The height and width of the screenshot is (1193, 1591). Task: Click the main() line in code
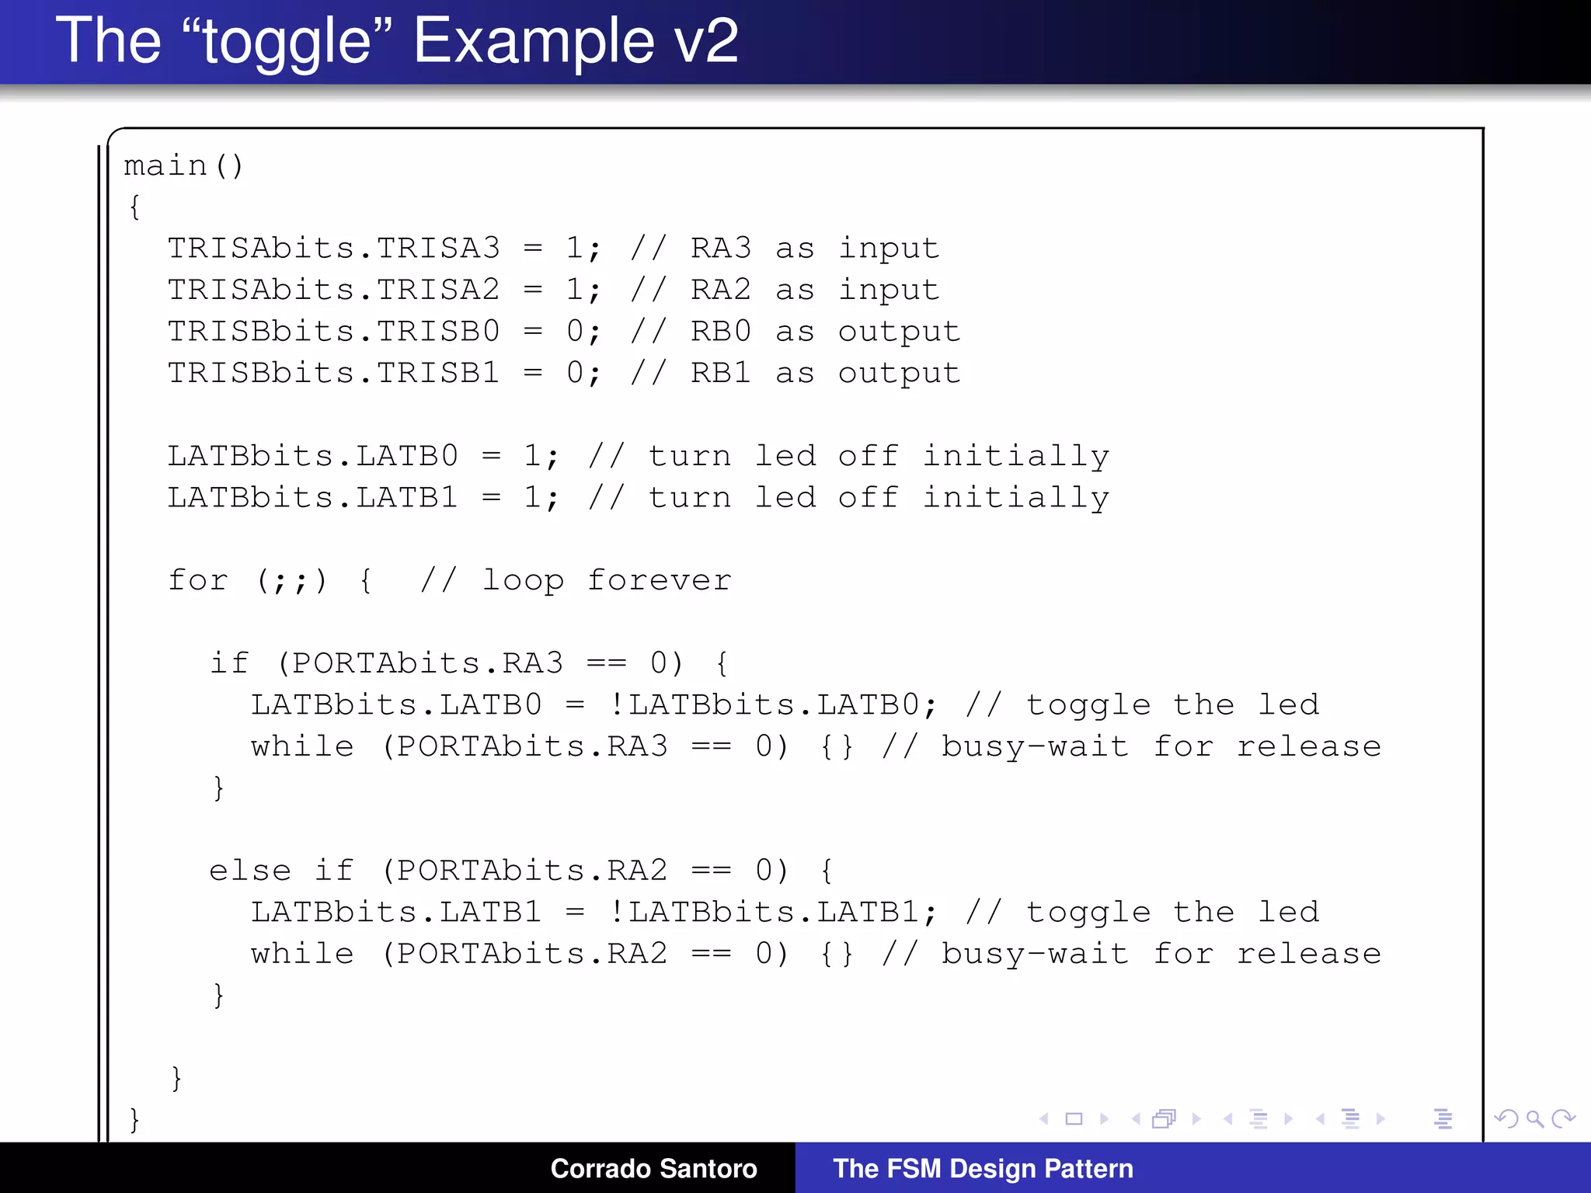point(183,165)
